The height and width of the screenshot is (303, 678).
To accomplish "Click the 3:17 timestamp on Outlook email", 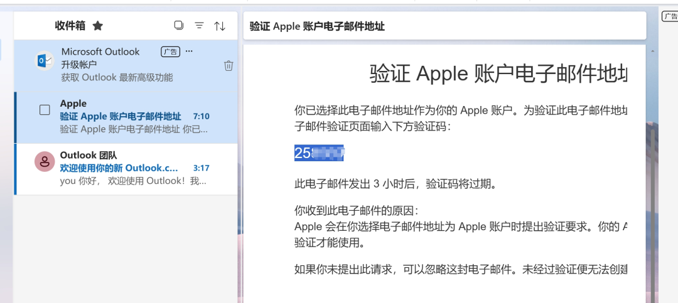I will click(x=201, y=167).
